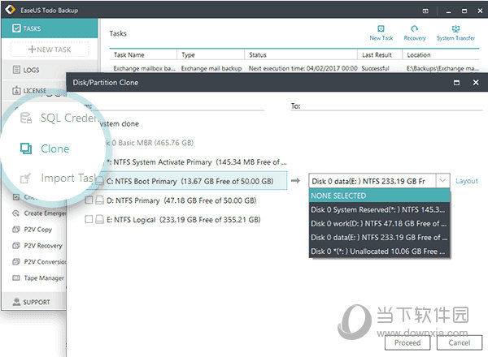The width and height of the screenshot is (488, 357).
Task: Open the LOGS sidebar item
Action: (50, 70)
